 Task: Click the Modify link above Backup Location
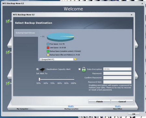pos(71,106)
